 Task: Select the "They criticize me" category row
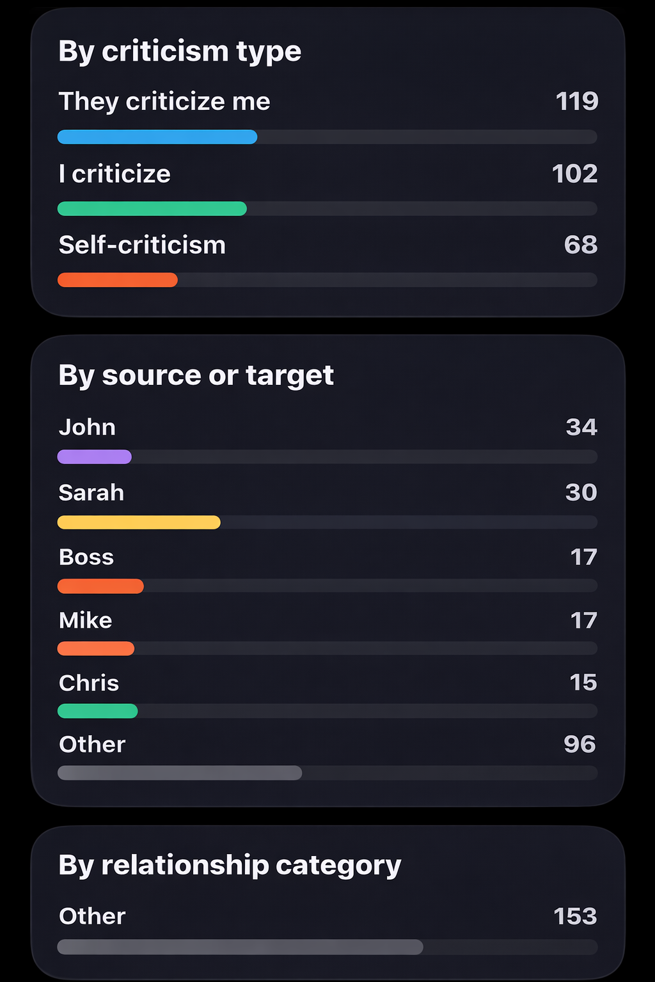[x=164, y=101]
